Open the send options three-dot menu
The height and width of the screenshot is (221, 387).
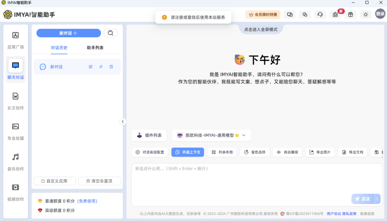coord(377,199)
